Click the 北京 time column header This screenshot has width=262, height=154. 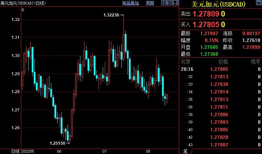pyautogui.click(x=185, y=62)
